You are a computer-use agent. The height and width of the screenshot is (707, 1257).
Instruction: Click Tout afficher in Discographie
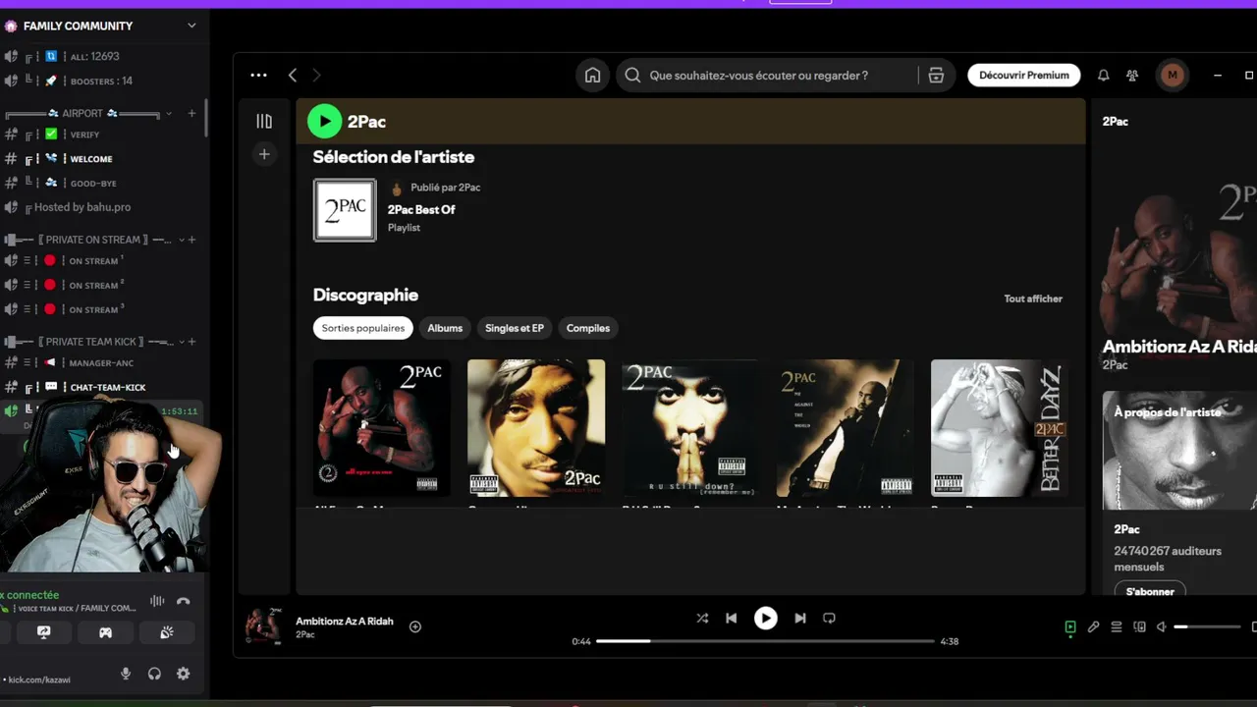1033,299
